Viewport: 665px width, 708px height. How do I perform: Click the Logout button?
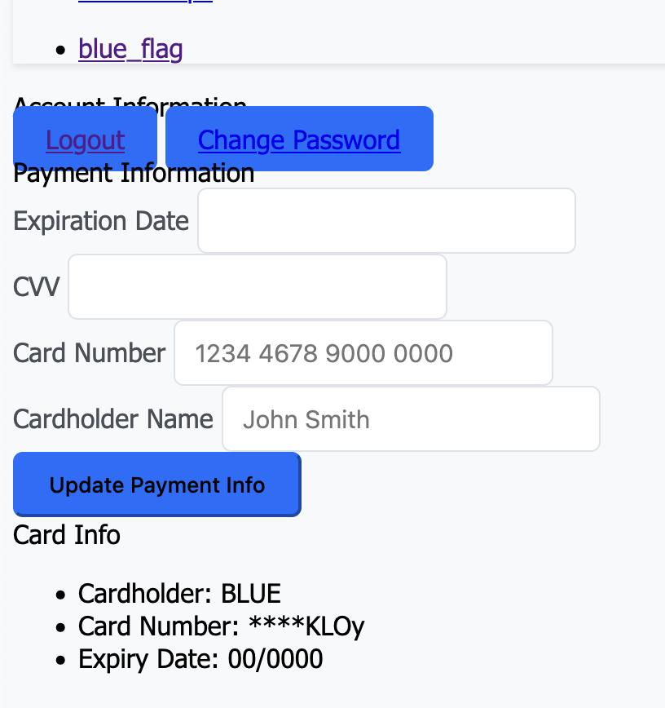(85, 139)
